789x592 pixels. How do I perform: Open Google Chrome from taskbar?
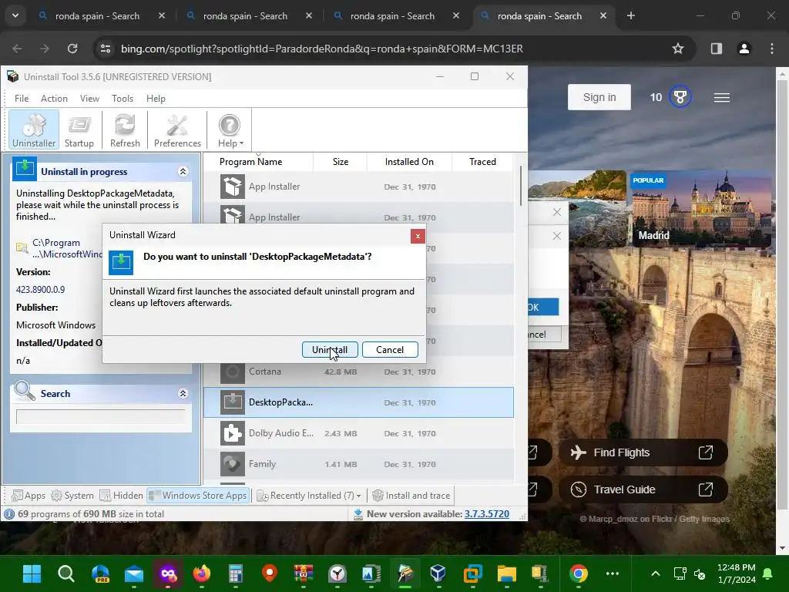[579, 573]
